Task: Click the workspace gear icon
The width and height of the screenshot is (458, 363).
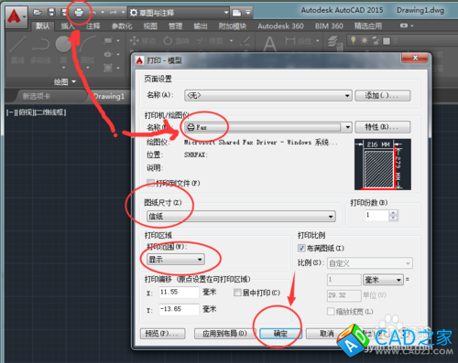Action: (x=134, y=13)
